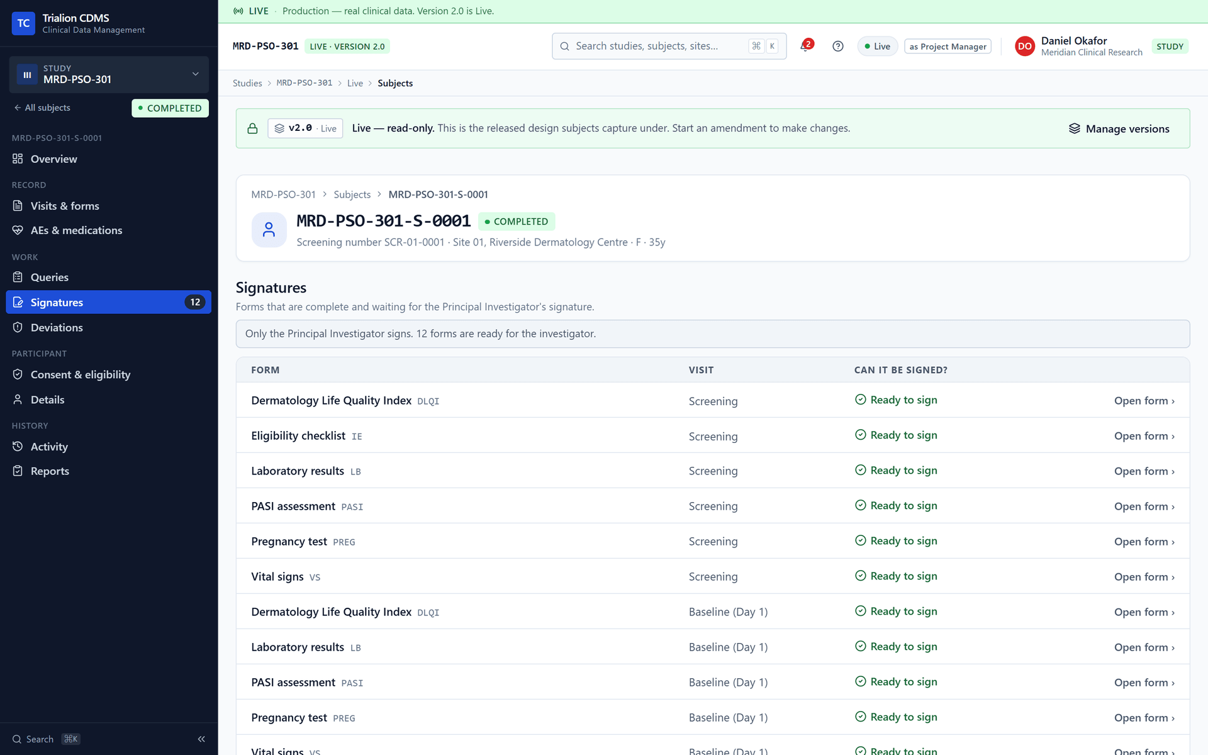This screenshot has height=755, width=1208.
Task: Focus the search studies, subjects, sites field
Action: [x=669, y=46]
